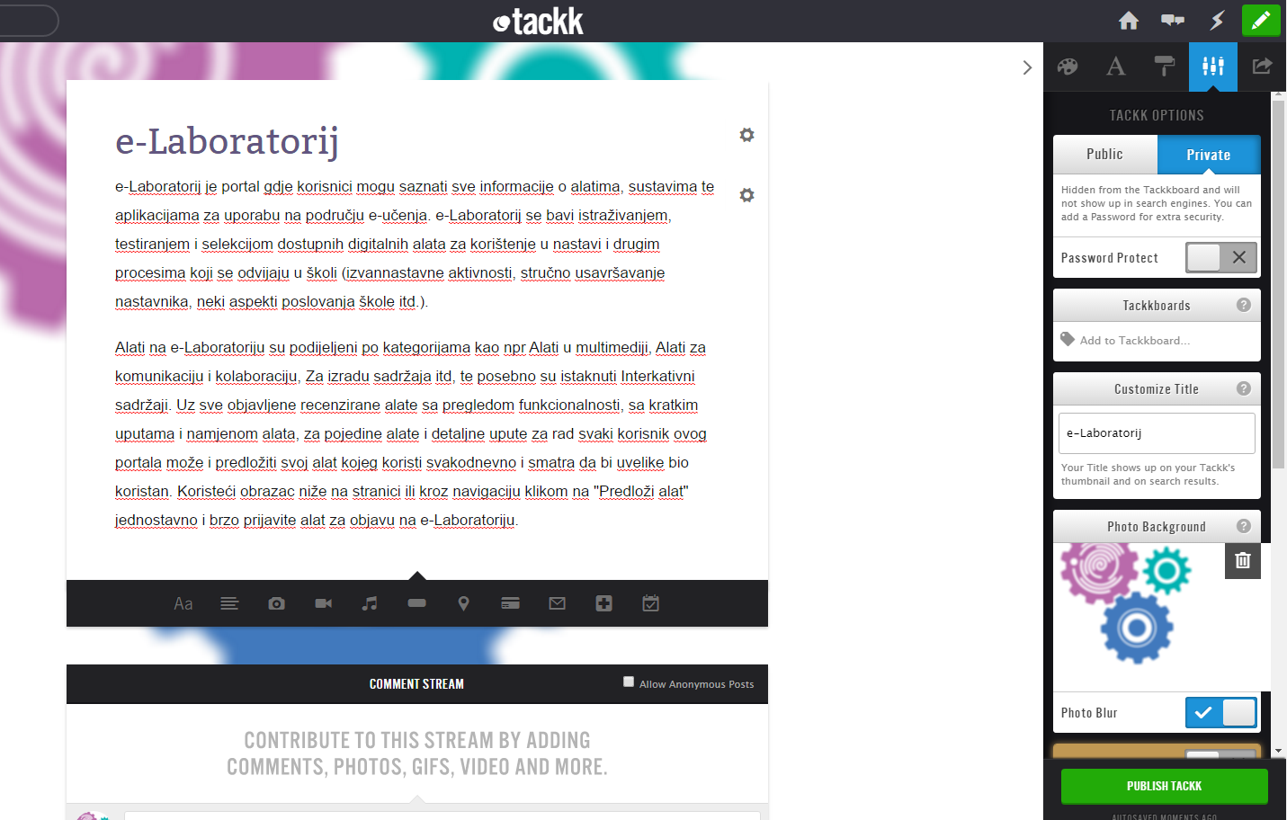
Task: Collapse the side panel with the chevron arrow
Action: 1027,67
